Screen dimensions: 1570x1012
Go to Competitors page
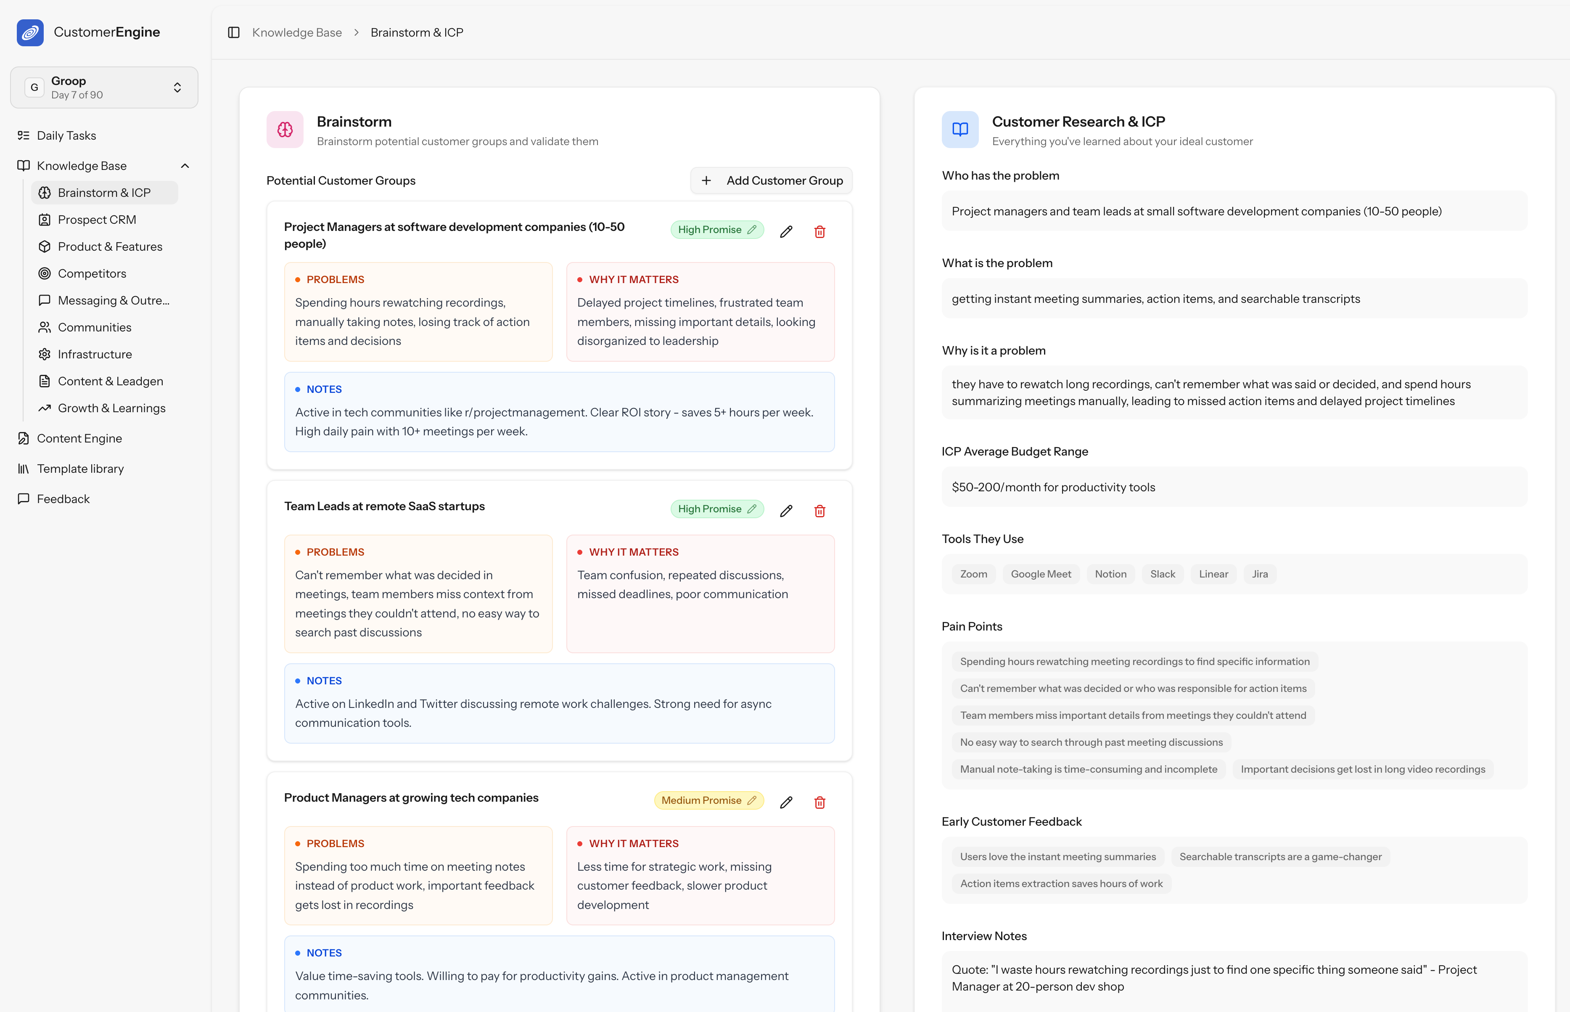coord(92,273)
